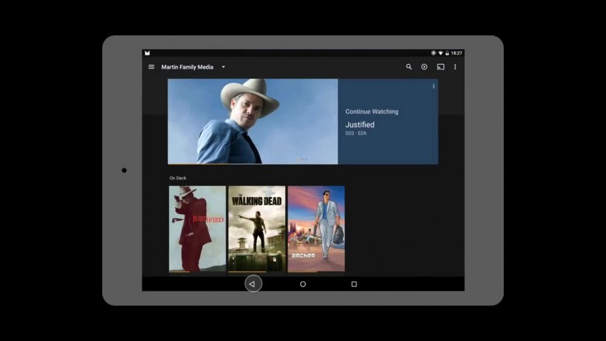
Task: Expand the Martin Family Media server dropdown
Action: [224, 67]
